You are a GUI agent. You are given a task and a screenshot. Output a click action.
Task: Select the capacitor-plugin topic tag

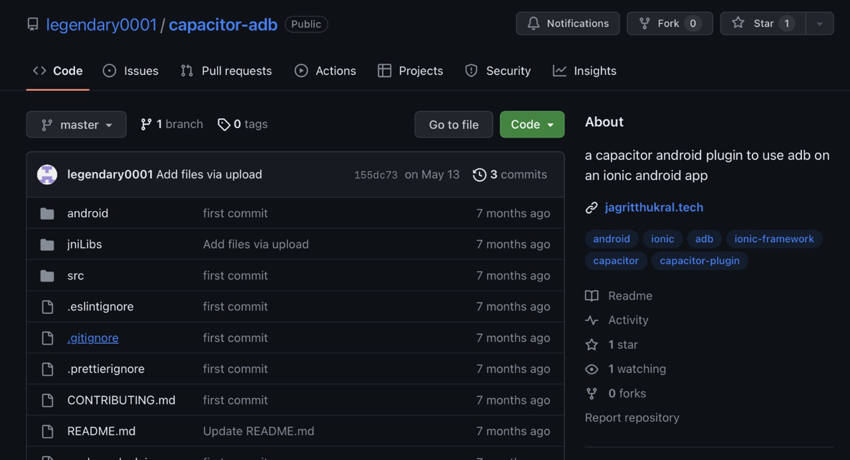(700, 261)
